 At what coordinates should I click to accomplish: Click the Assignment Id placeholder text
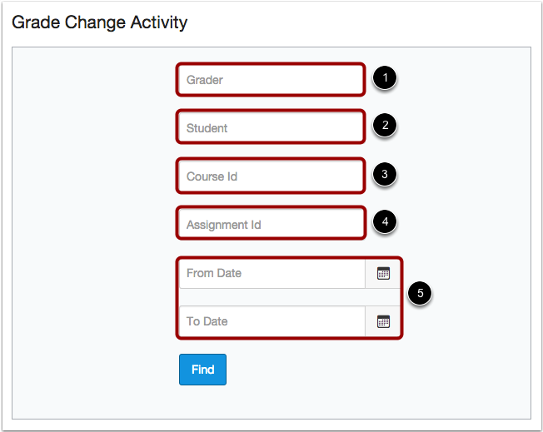coord(224,225)
